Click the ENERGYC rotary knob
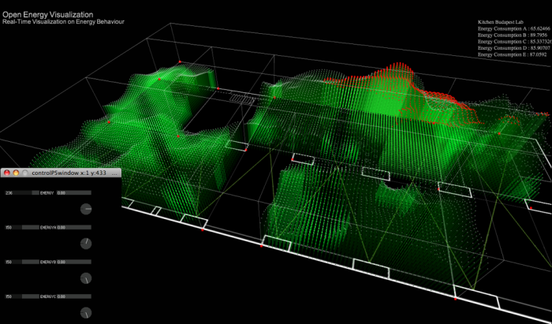This screenshot has width=552, height=324. click(86, 312)
